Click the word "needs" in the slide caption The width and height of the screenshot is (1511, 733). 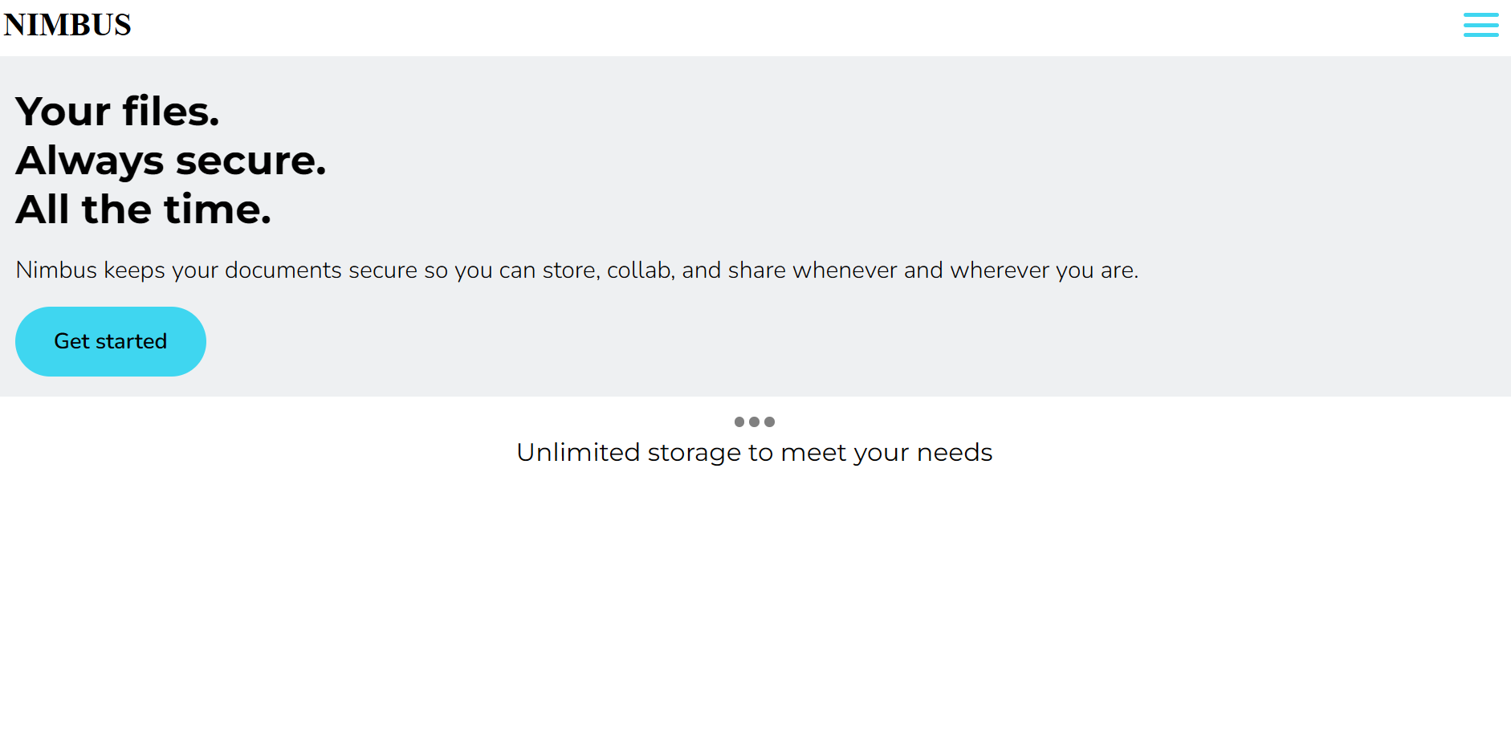tap(955, 453)
